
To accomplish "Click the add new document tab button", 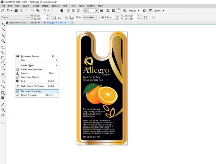I will (72, 22).
